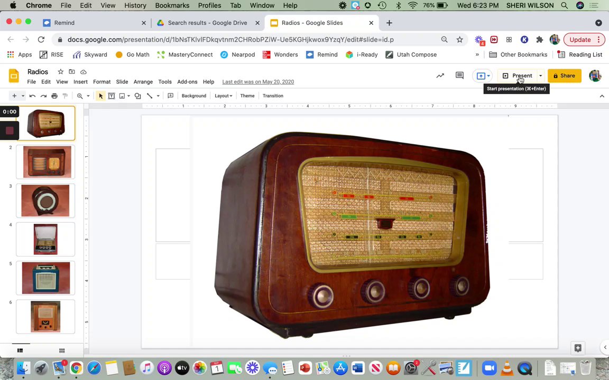Expand the Present options dropdown arrow

[x=540, y=75]
